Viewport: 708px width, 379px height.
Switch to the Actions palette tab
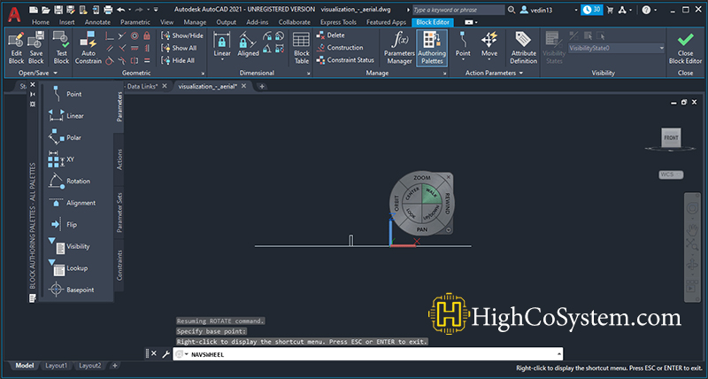[119, 159]
